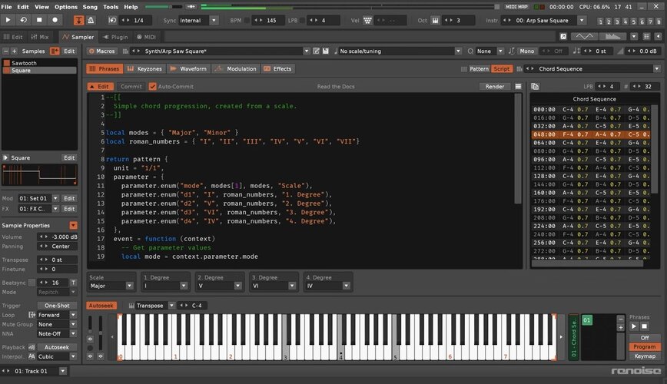Select Keymap phrase playback mode
This screenshot has width=667, height=384.
645,356
